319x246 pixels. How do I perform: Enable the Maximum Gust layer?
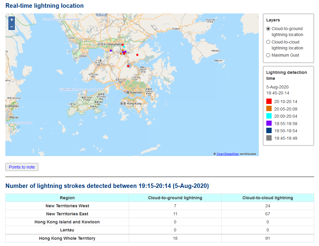pos(268,55)
